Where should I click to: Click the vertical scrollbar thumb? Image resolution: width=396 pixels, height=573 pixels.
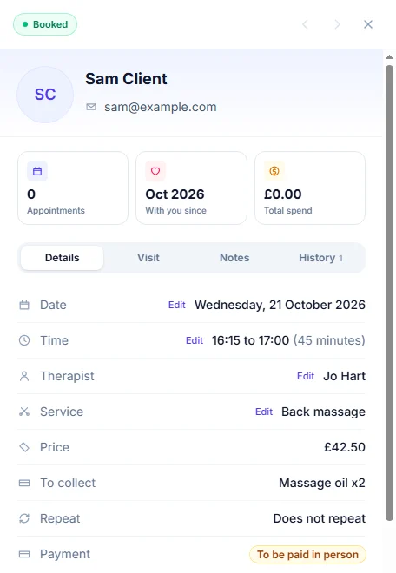tap(389, 293)
